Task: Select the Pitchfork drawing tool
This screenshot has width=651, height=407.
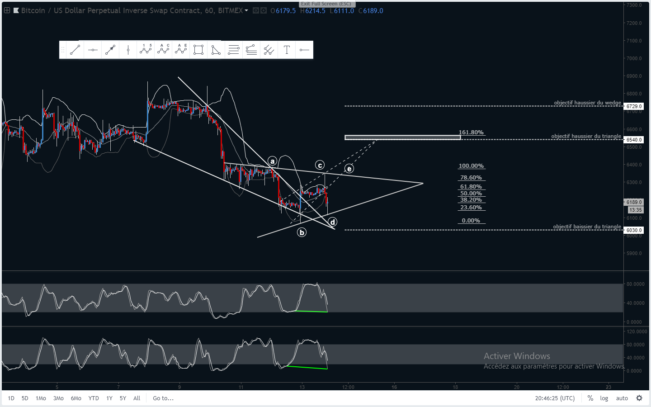Action: [269, 50]
